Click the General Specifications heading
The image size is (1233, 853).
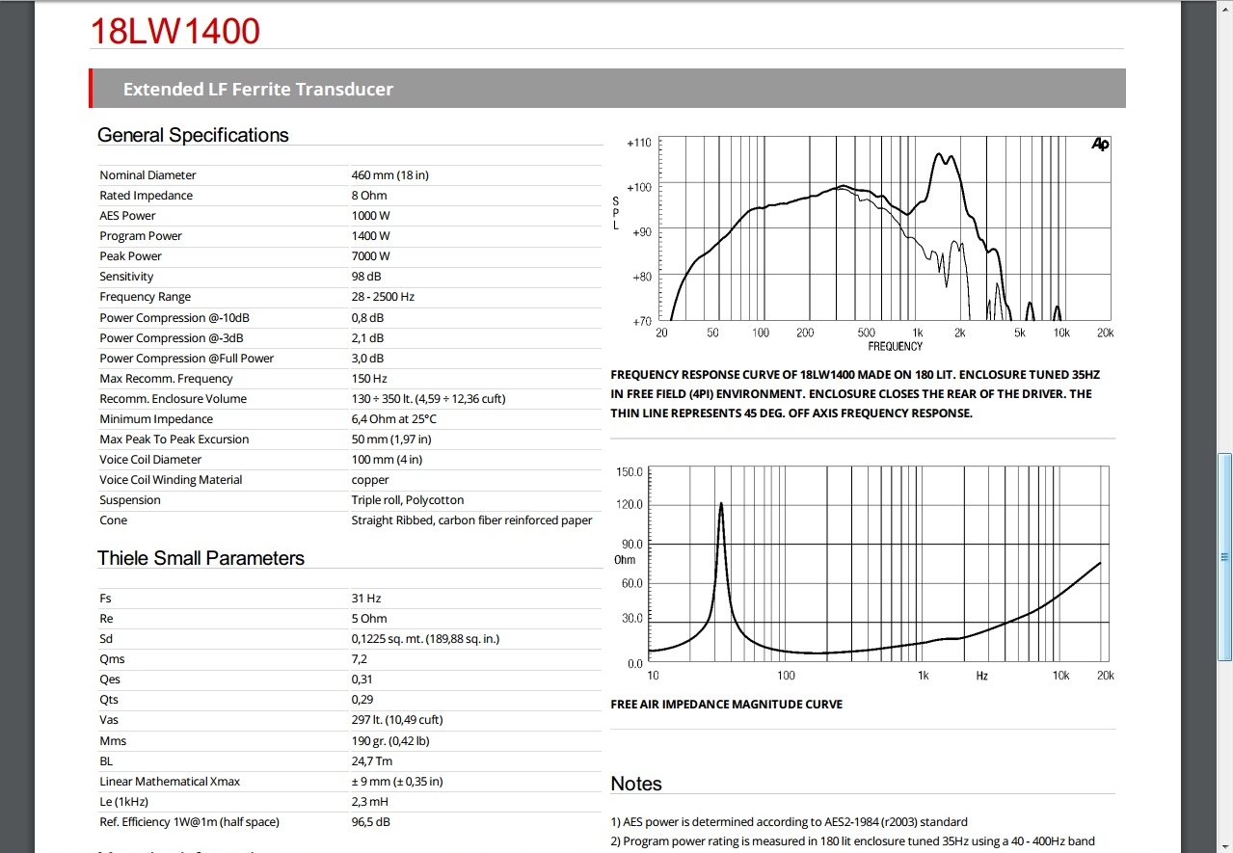[193, 135]
